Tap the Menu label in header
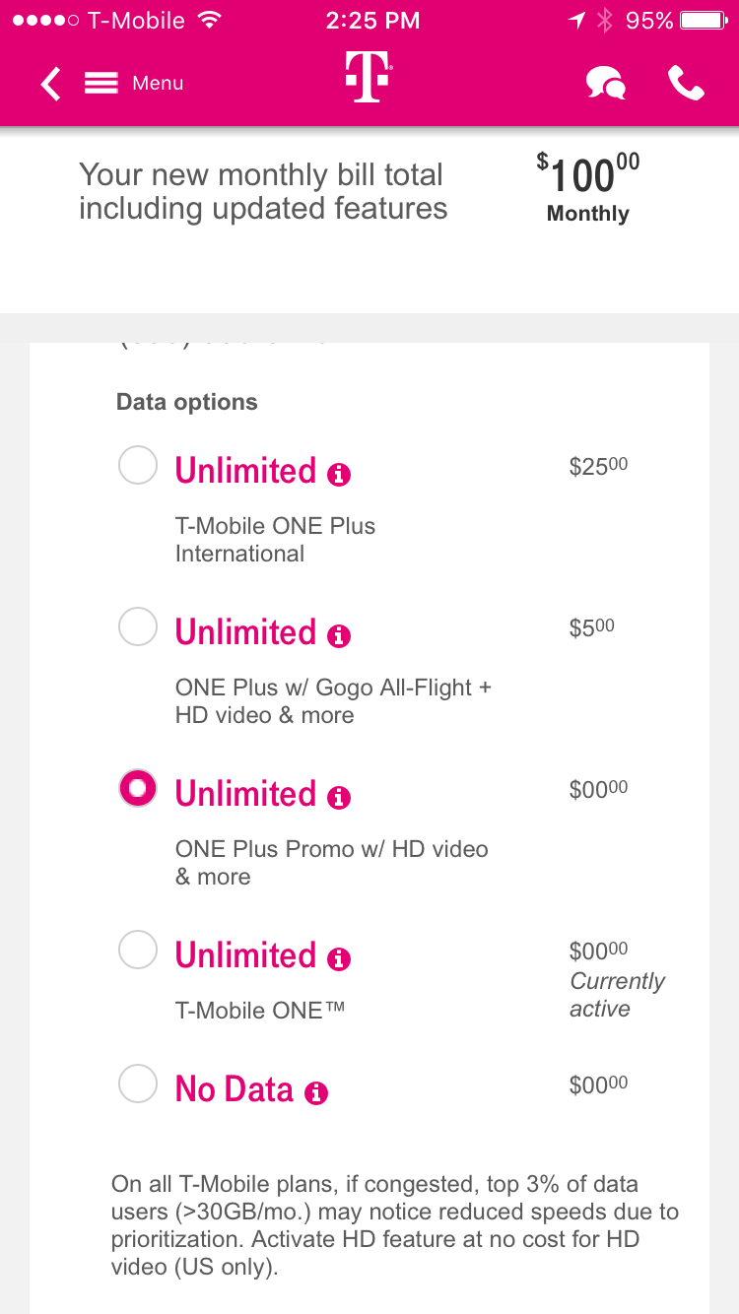The width and height of the screenshot is (739, 1314). (x=158, y=84)
